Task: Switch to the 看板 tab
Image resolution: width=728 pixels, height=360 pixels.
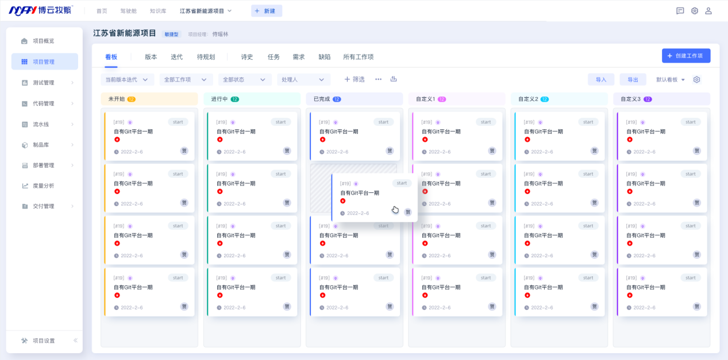Action: pyautogui.click(x=111, y=57)
